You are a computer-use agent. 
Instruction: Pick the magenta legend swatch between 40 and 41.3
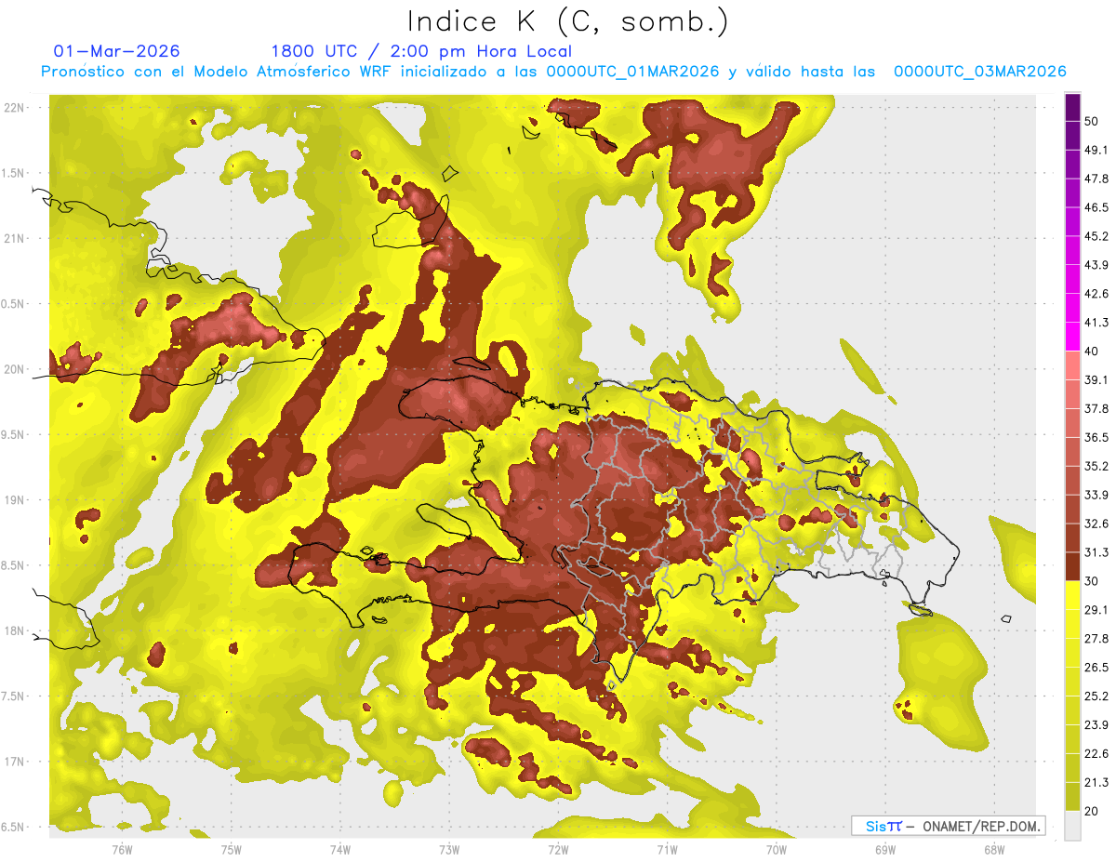[x=1073, y=338]
